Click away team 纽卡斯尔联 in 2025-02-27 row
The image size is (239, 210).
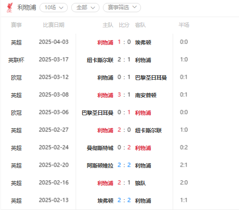click(148, 130)
